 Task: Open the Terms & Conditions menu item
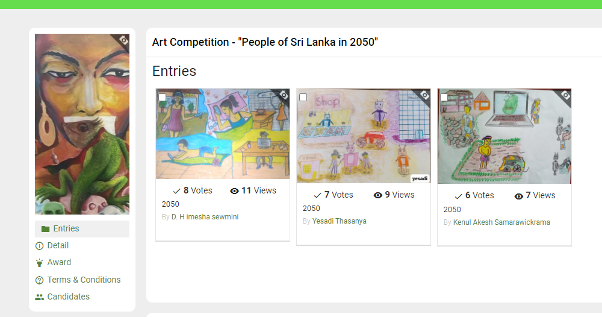pos(84,280)
